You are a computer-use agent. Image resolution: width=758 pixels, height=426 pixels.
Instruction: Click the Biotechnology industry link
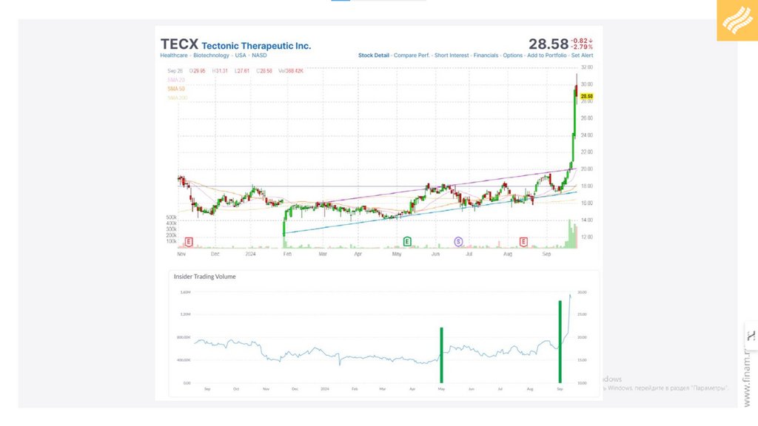(211, 55)
